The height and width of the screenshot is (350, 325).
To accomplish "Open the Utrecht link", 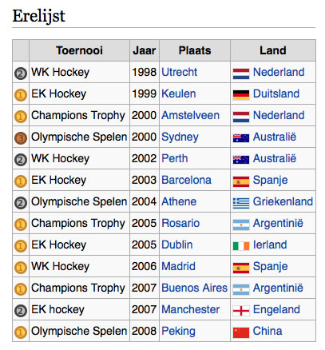I will coord(179,72).
